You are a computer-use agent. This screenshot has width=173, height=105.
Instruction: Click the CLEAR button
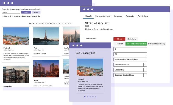click(36, 12)
